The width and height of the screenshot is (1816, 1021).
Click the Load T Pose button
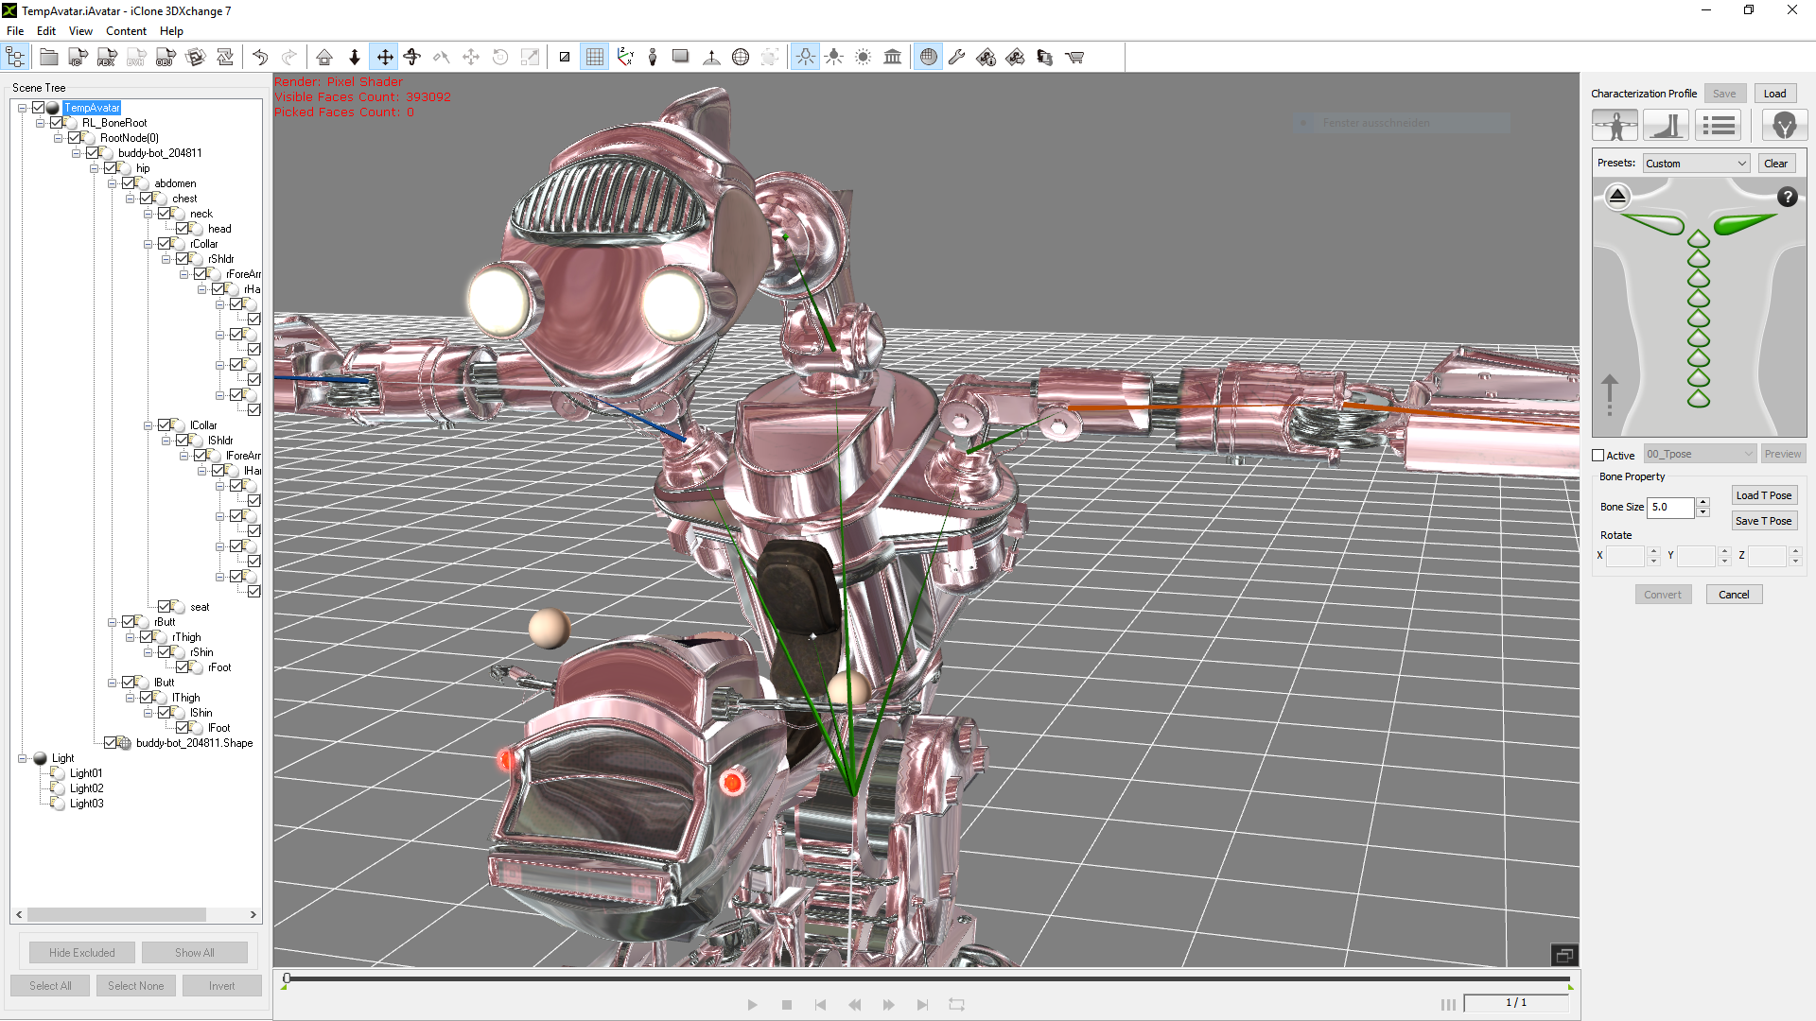tap(1764, 495)
